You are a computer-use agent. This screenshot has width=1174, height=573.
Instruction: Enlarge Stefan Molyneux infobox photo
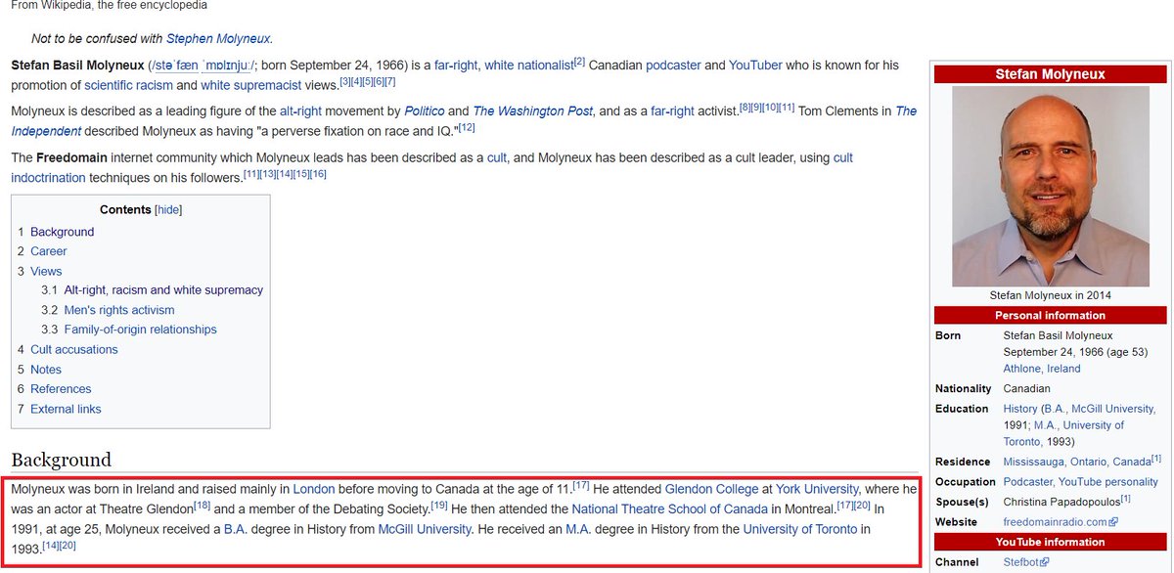(1050, 186)
